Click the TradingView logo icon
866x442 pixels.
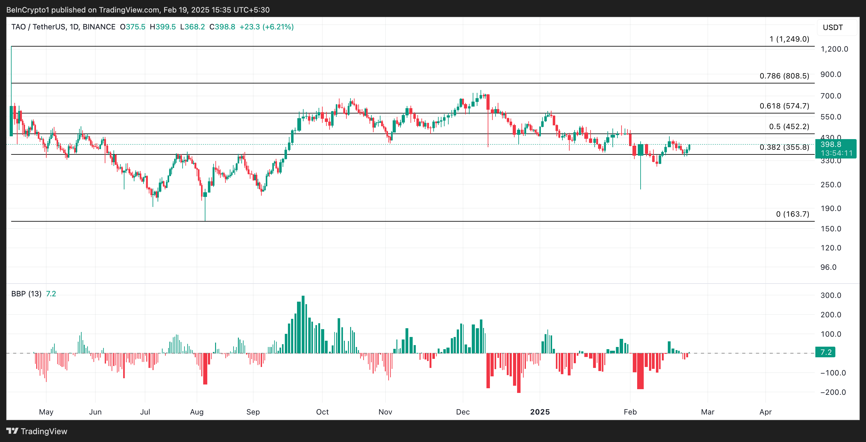(x=12, y=430)
